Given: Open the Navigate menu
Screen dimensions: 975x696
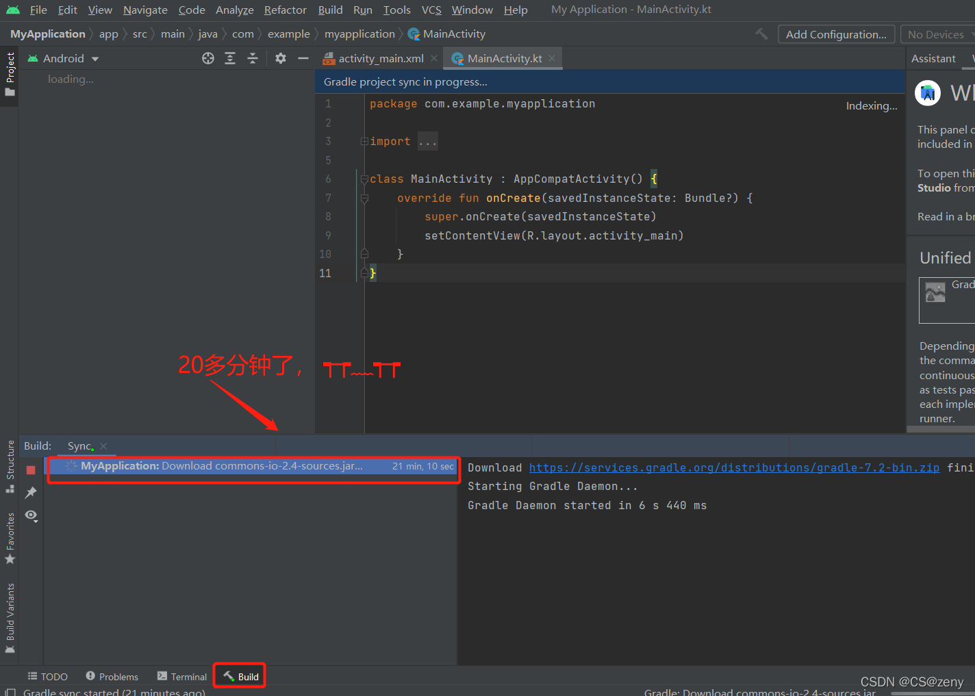Looking at the screenshot, I should coord(145,10).
